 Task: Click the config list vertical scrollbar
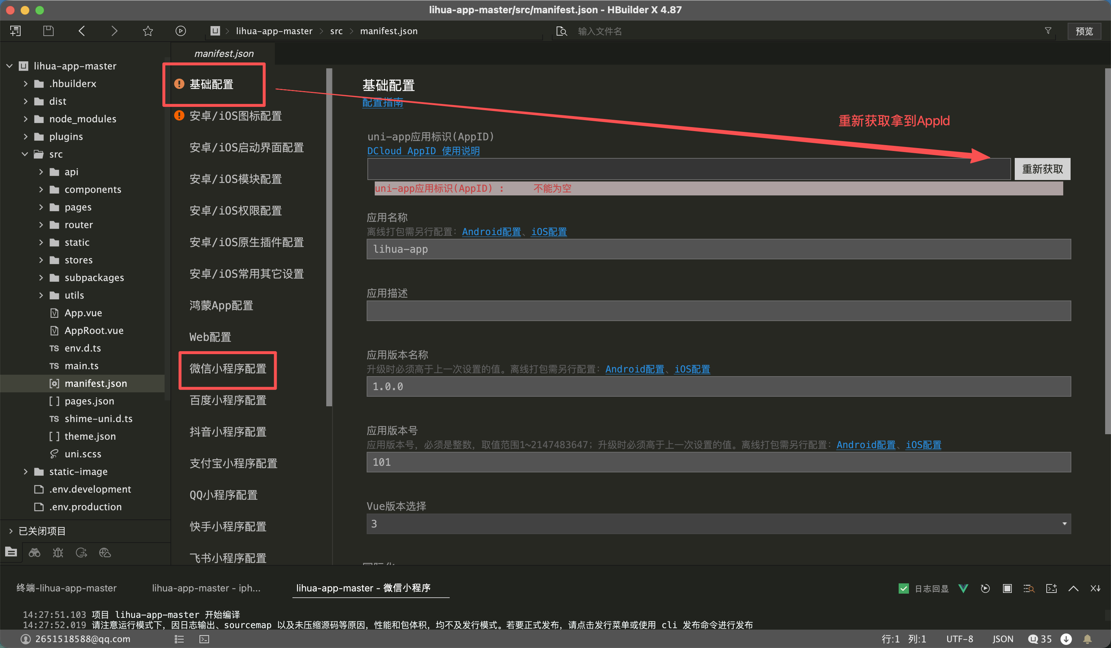click(x=329, y=238)
